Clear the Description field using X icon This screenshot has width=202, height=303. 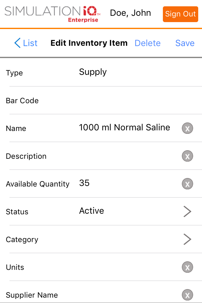point(187,156)
